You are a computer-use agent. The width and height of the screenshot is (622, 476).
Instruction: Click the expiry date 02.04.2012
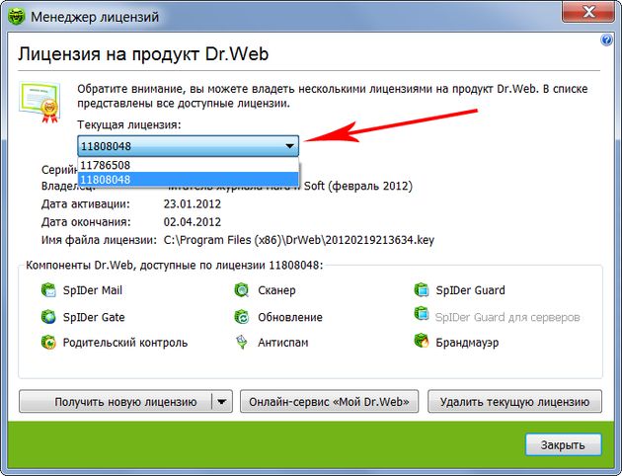coord(193,222)
